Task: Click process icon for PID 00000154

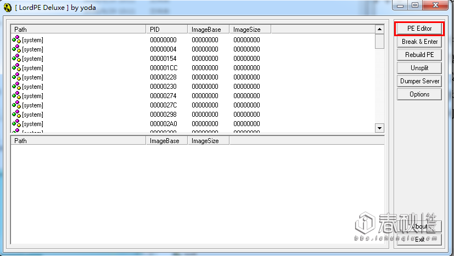Action: (16, 58)
